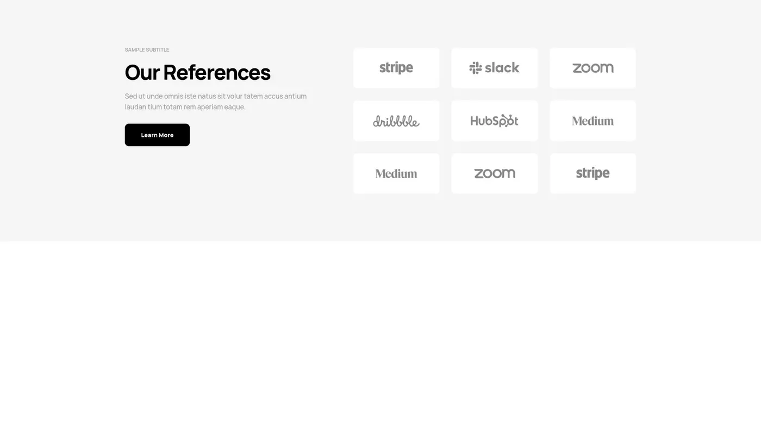Viewport: 761px width, 428px height.
Task: Click the Stripe logo in the bottom row
Action: coord(592,174)
